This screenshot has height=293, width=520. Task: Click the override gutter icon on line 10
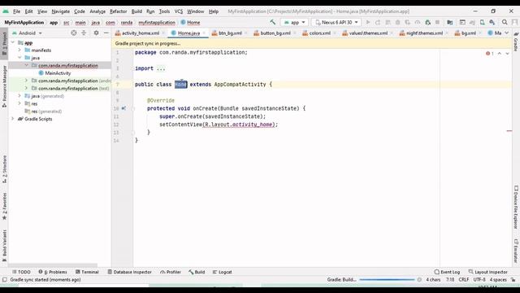123,108
